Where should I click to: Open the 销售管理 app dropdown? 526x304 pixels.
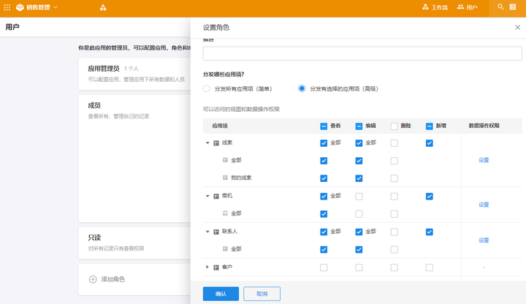(38, 7)
